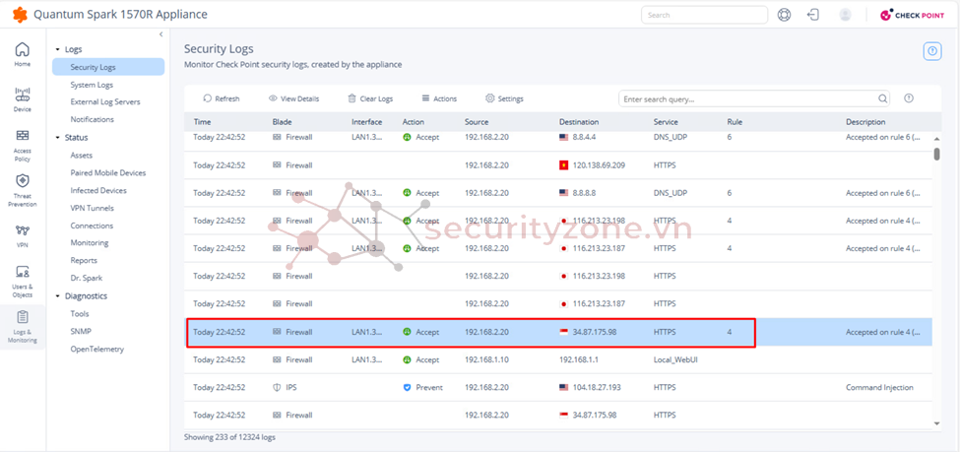
Task: Select Security Logs in the sidebar
Action: coord(108,67)
